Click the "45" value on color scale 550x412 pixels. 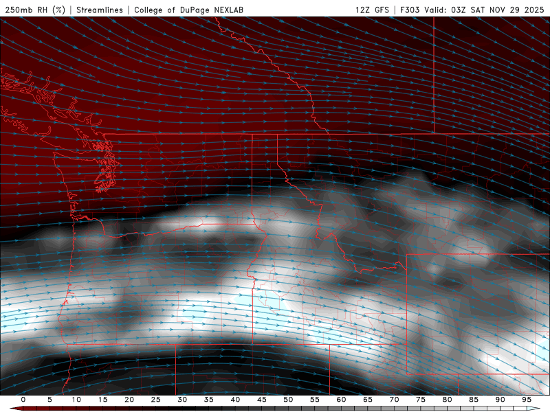point(261,400)
